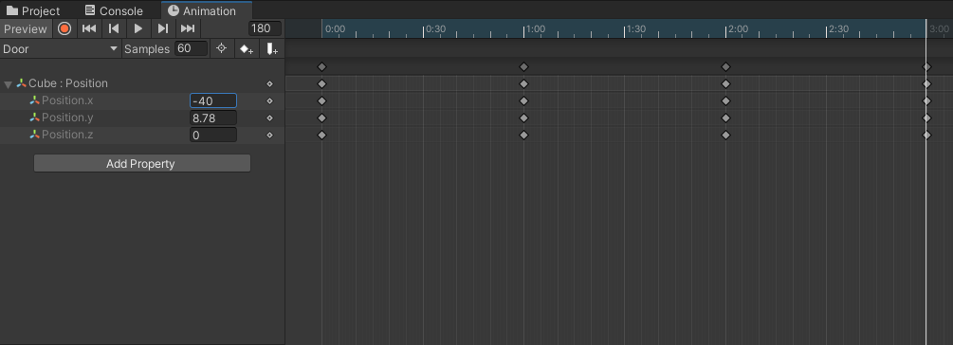Select Cube : Position keyframe at 1:00
The height and width of the screenshot is (345, 953).
click(523, 83)
